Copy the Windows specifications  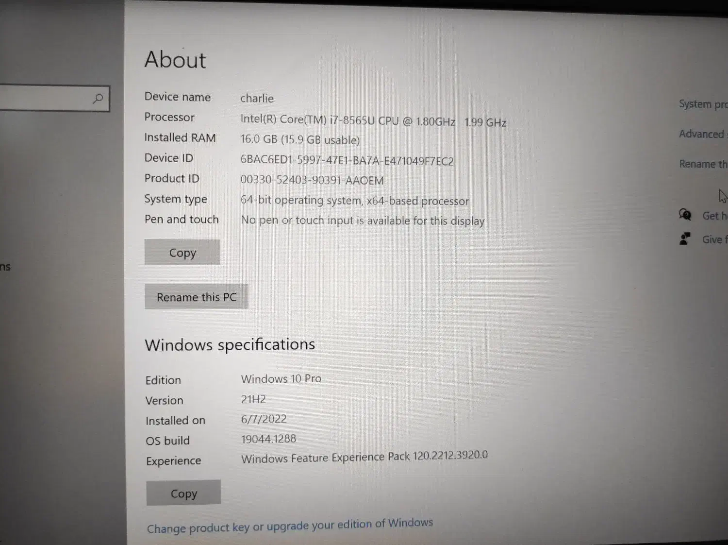point(183,494)
